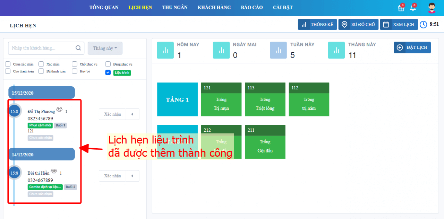Click the Tháng này statistics chart icon
This screenshot has width=444, height=219.
(336, 50)
